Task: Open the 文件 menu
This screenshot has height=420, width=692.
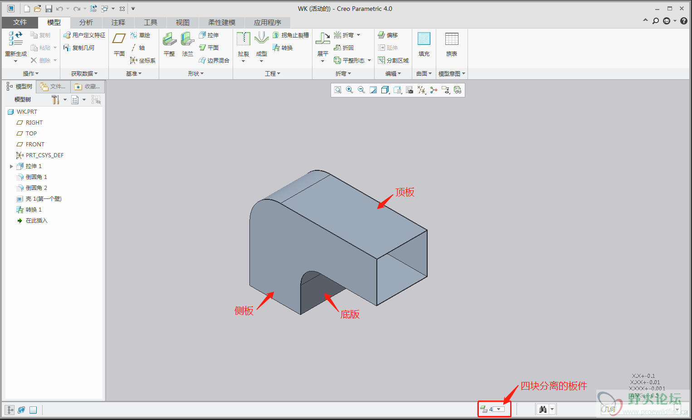Action: (20, 22)
